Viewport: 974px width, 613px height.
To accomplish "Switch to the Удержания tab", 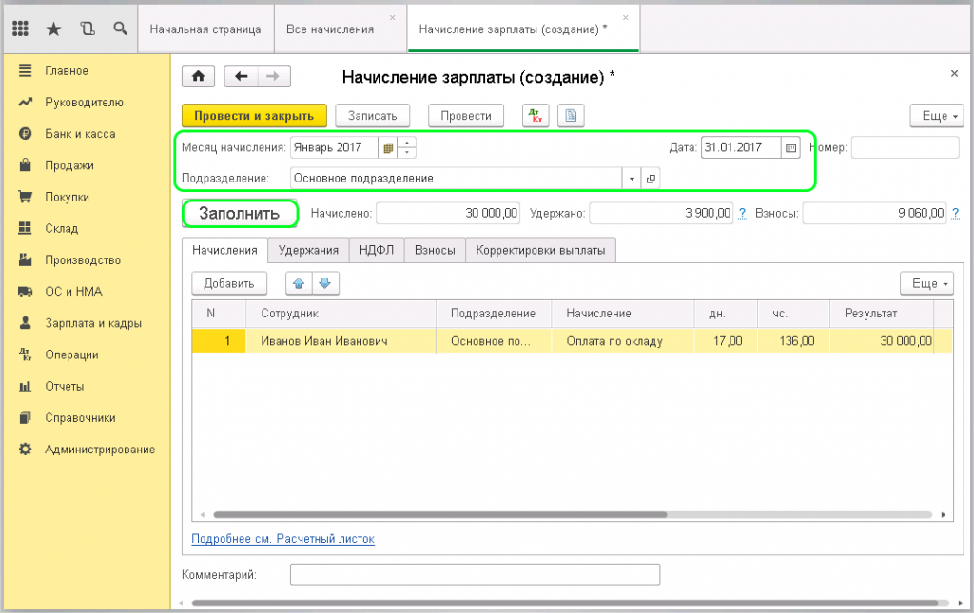I will tap(308, 250).
